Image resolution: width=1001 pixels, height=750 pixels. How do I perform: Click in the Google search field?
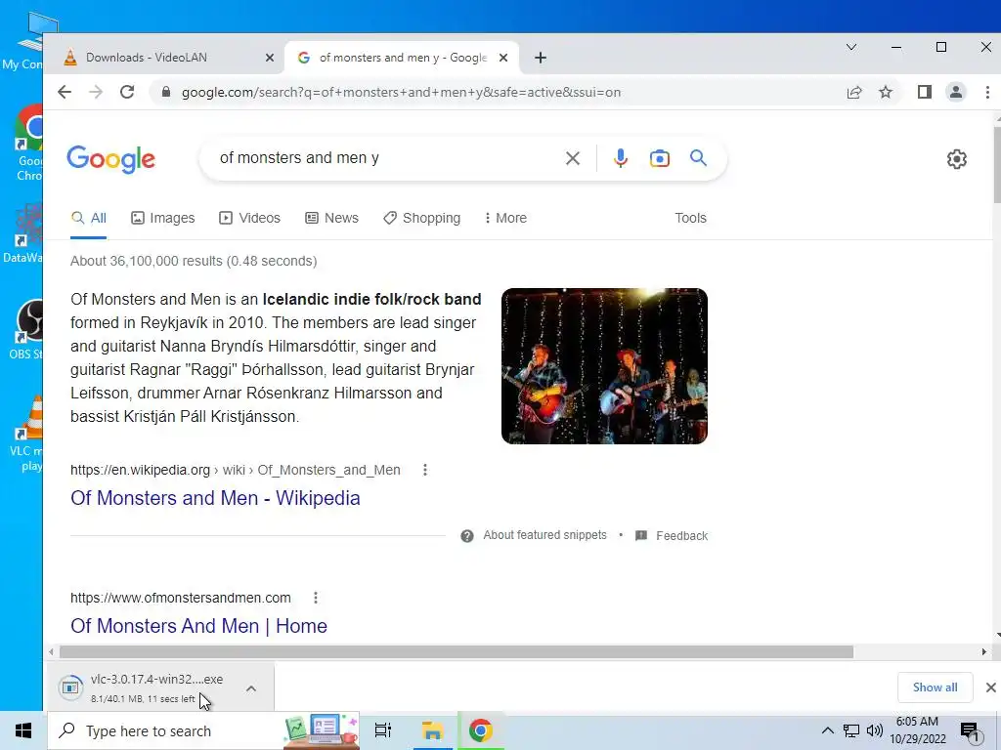click(x=383, y=158)
